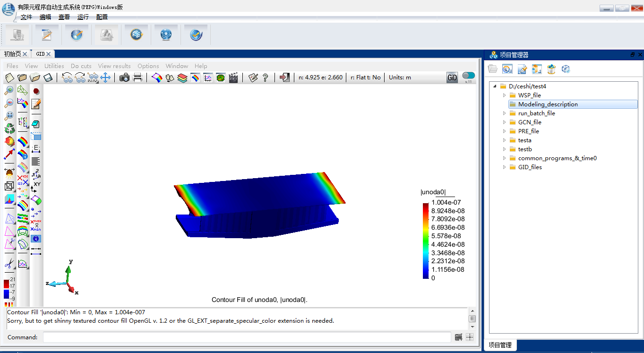Expand the WSP_file folder
Viewport: 644px width, 353px height.
[504, 95]
